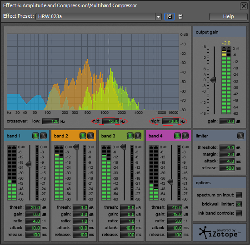Edit band 3 thresh field
Screen dimensions: 250x245
point(127,208)
